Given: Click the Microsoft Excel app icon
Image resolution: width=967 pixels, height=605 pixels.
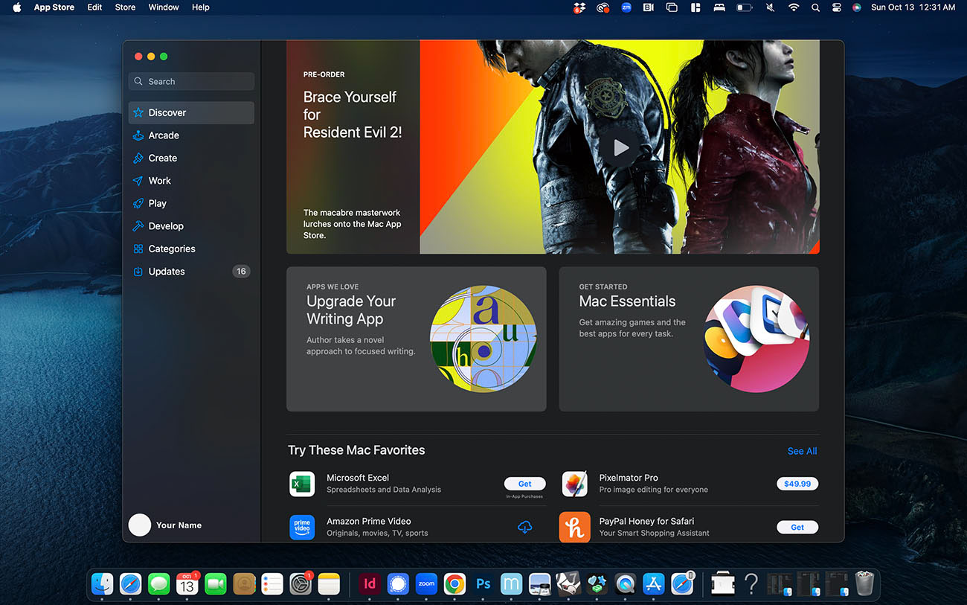Looking at the screenshot, I should 302,484.
